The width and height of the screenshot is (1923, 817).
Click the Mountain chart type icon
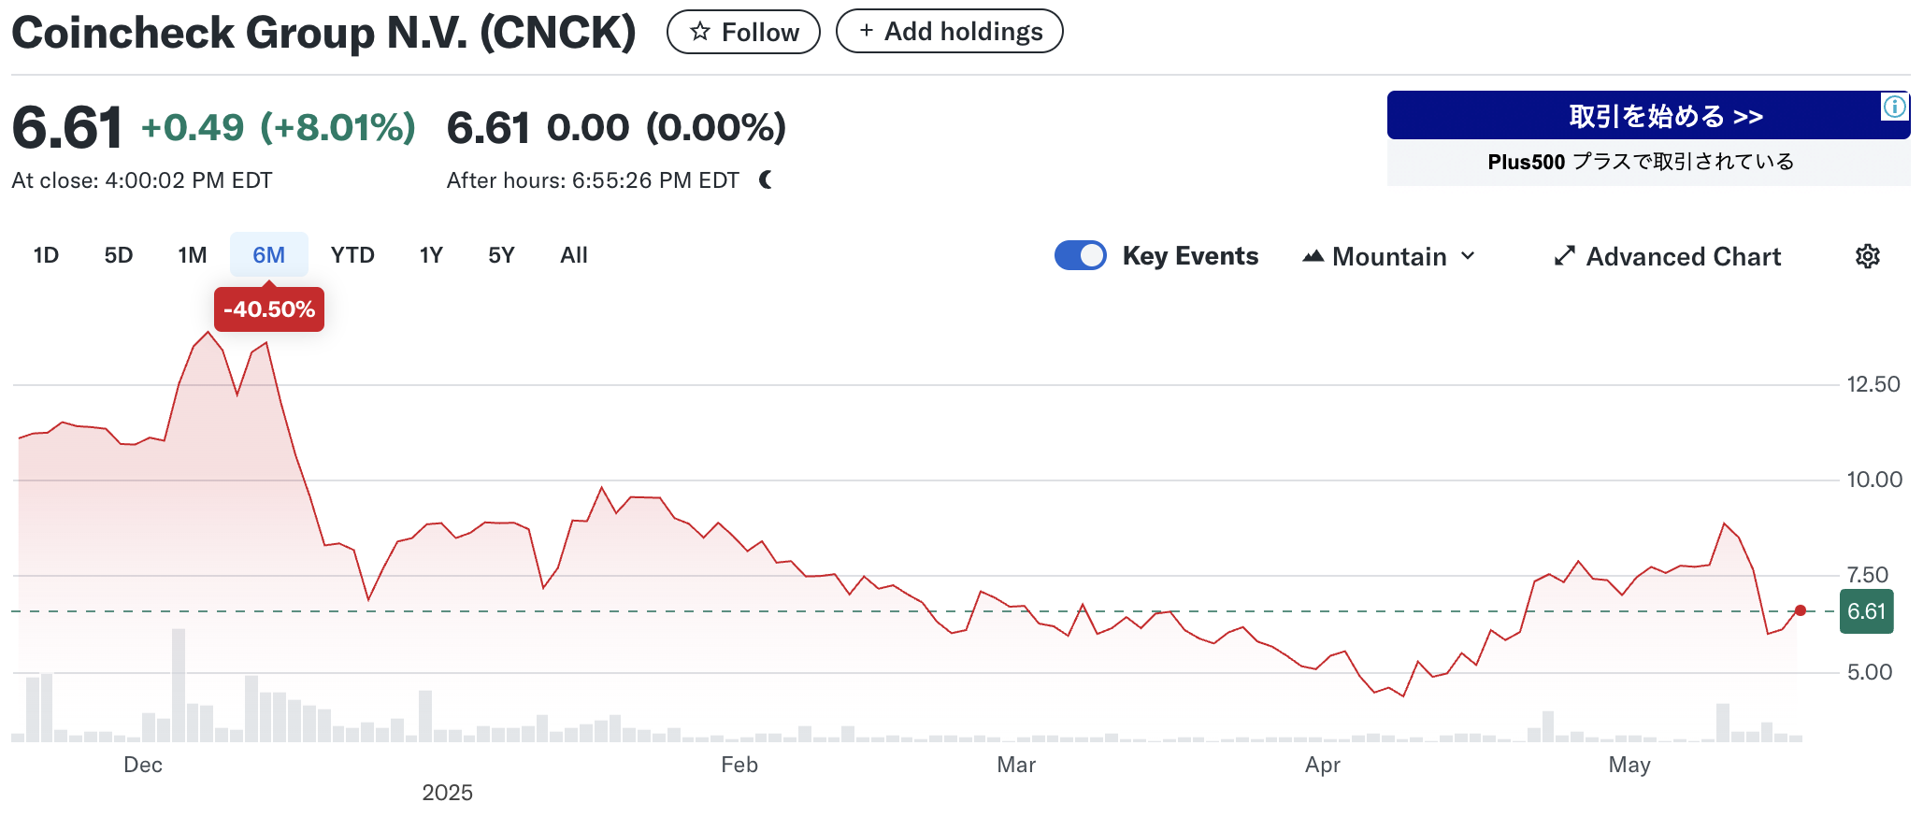coord(1313,256)
